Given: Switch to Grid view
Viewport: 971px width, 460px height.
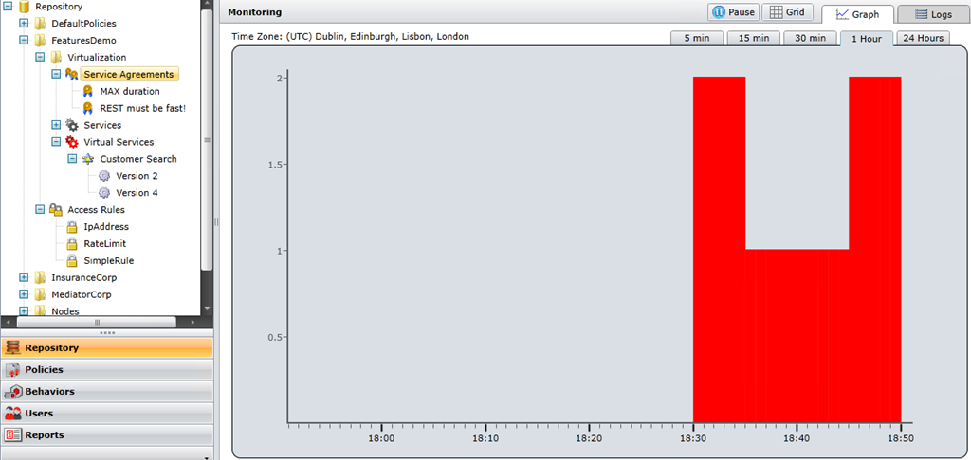Looking at the screenshot, I should 786,12.
